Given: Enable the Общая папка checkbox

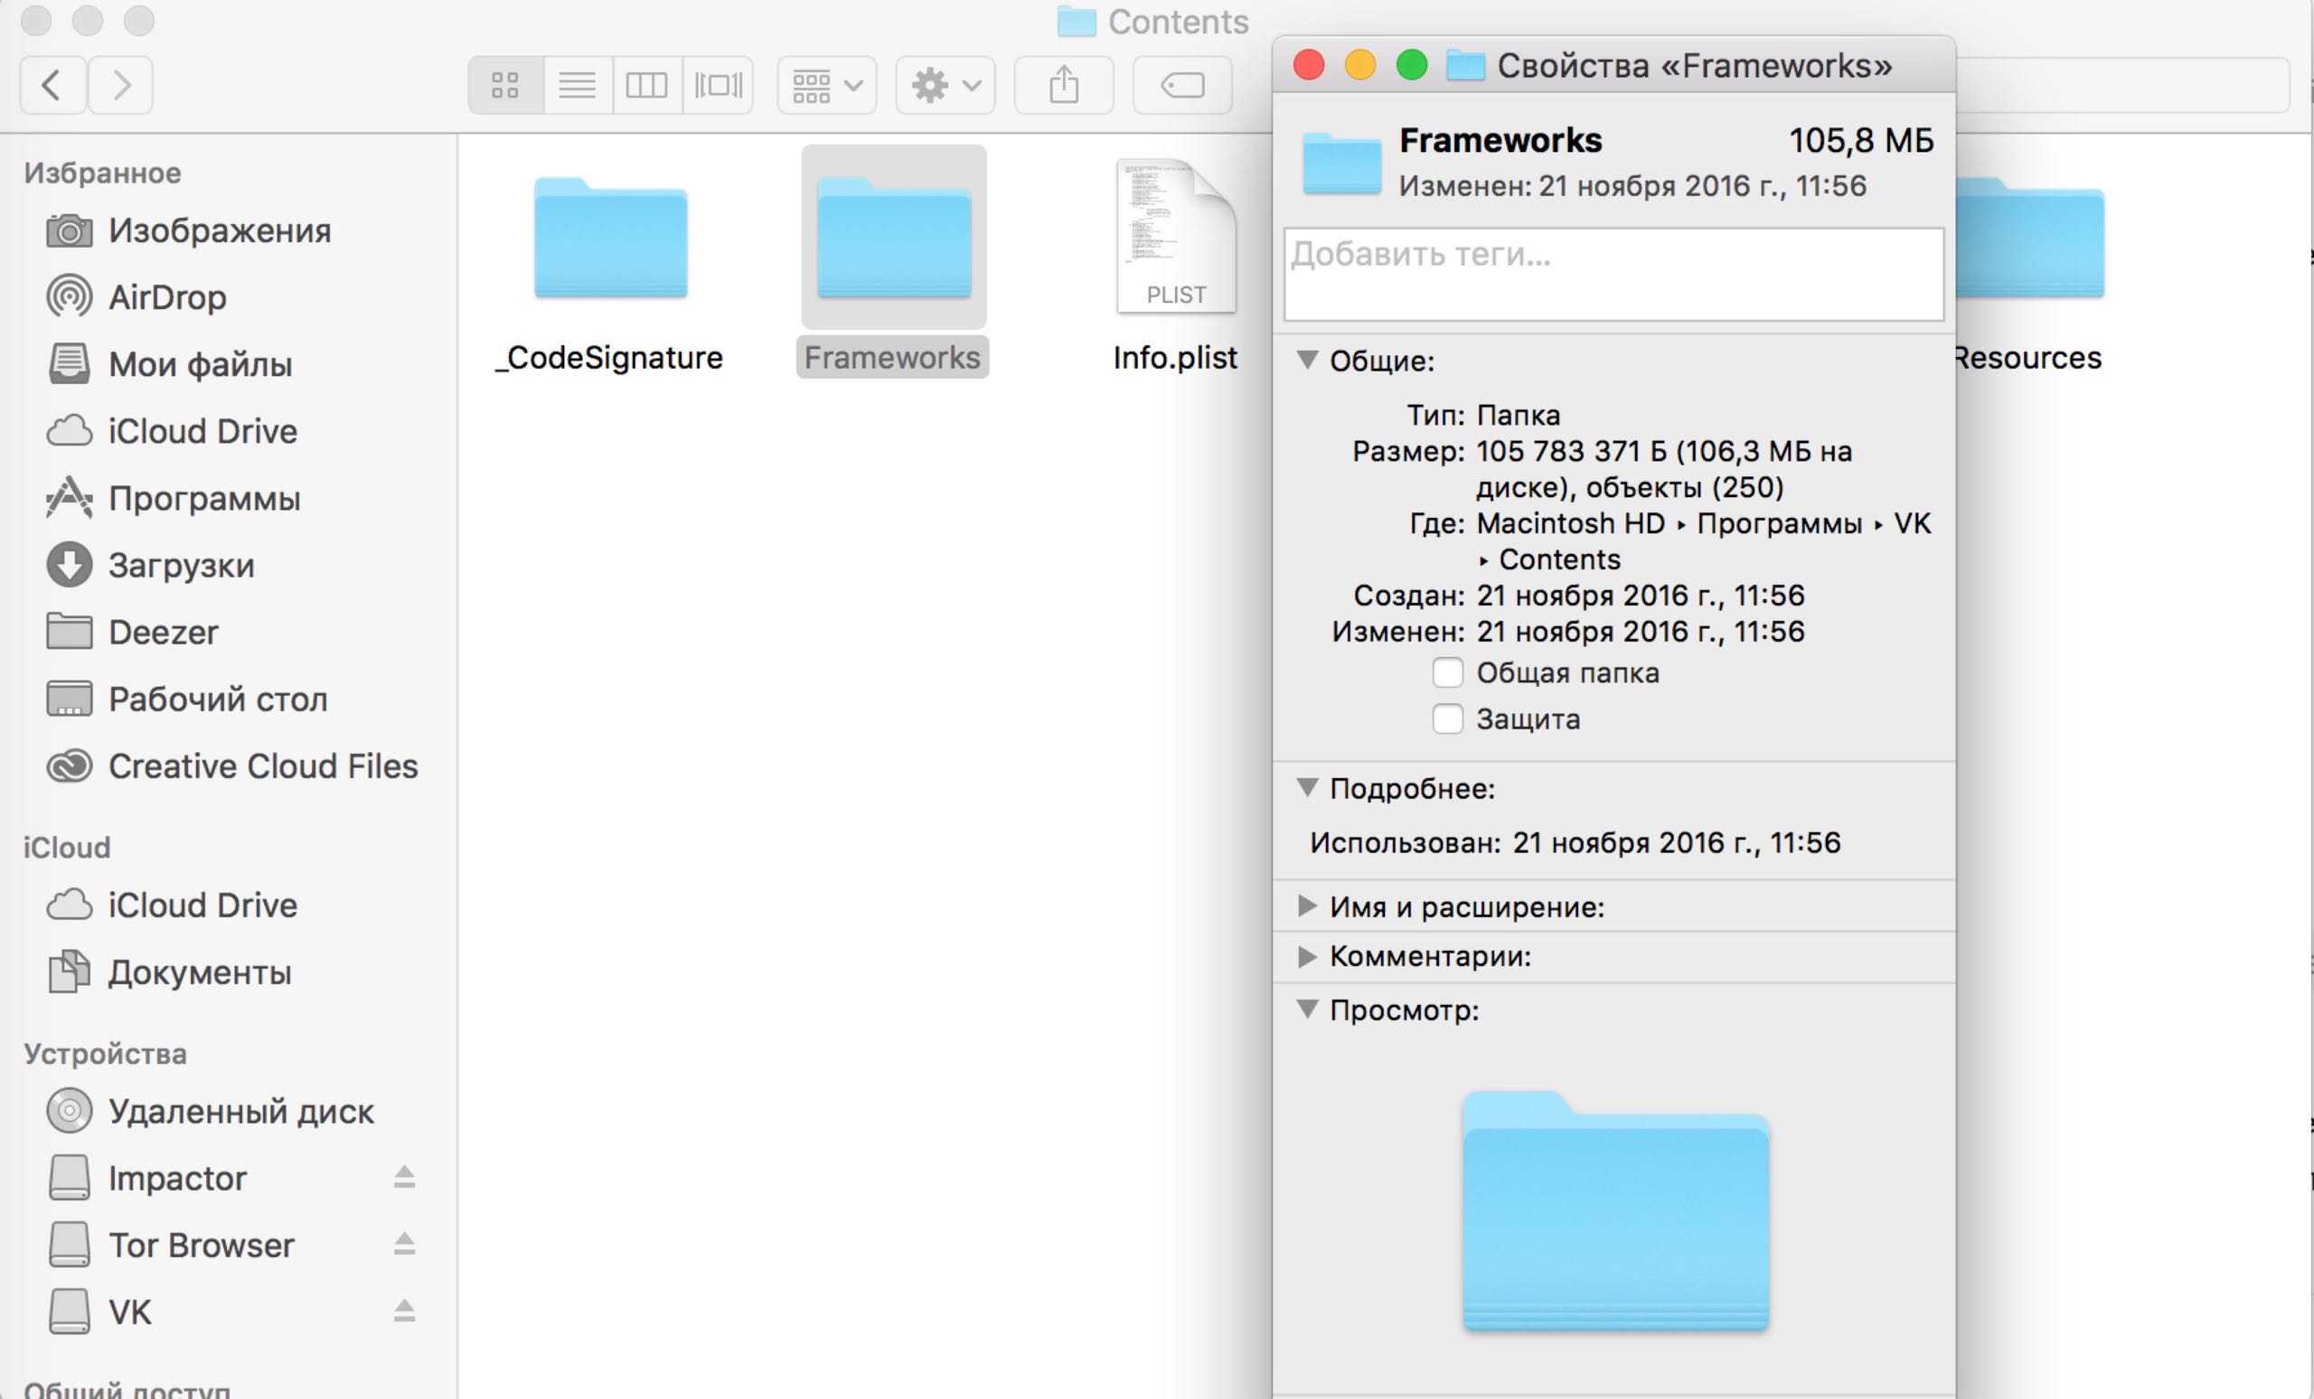Looking at the screenshot, I should pyautogui.click(x=1447, y=672).
